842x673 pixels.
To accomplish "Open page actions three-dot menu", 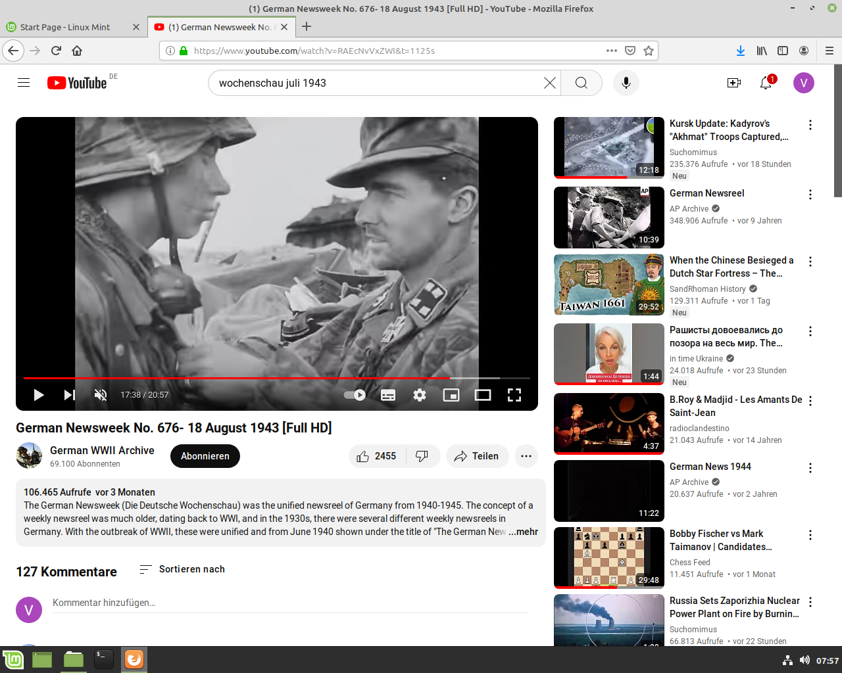I will pos(612,51).
